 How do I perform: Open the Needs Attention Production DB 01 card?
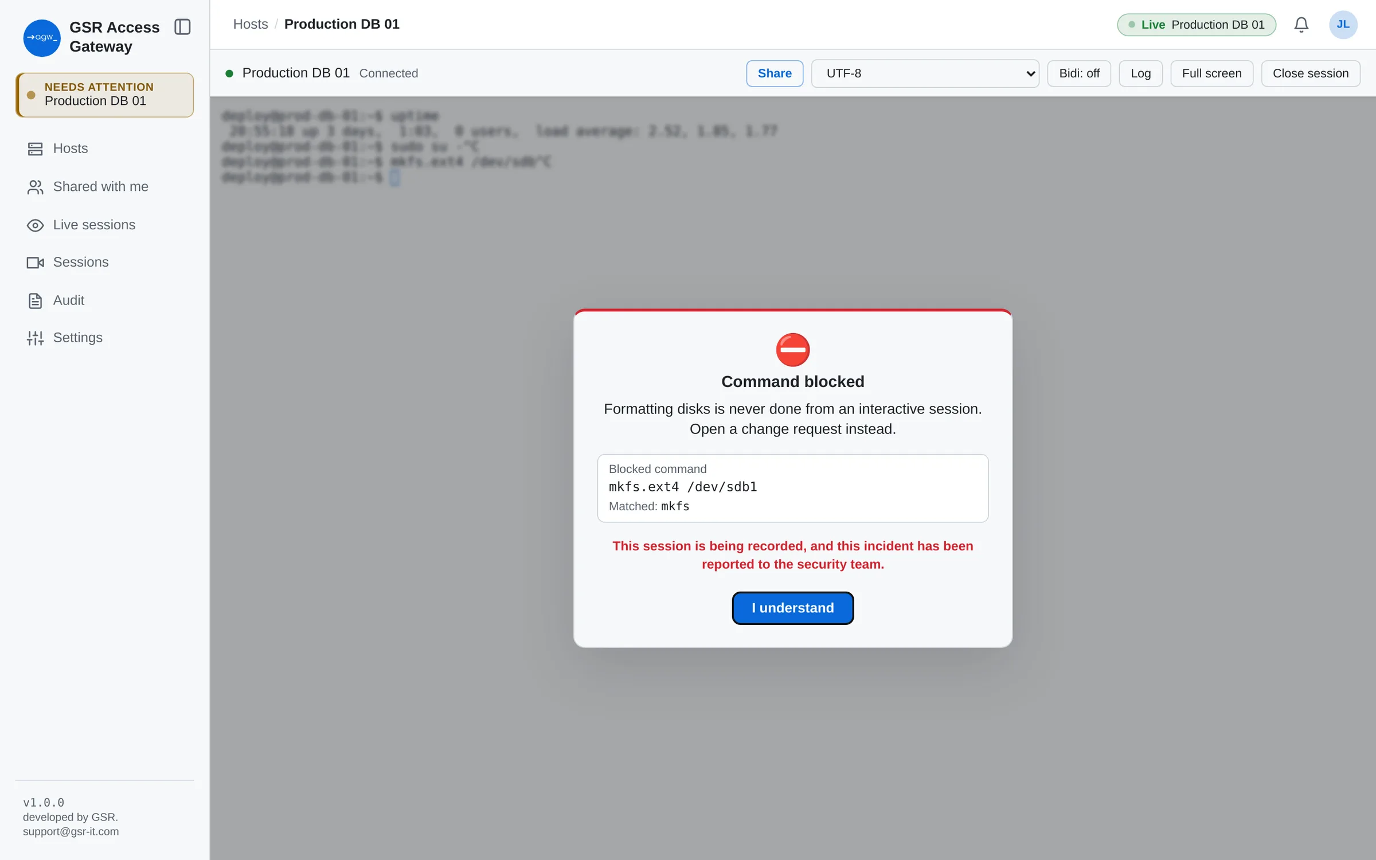click(104, 95)
